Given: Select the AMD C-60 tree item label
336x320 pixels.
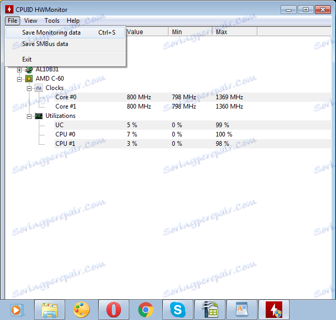Looking at the screenshot, I should [x=50, y=79].
